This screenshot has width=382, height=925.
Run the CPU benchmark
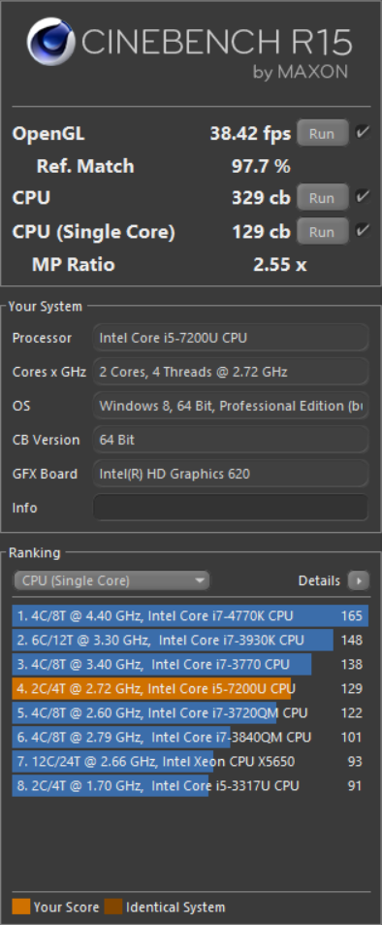[322, 198]
